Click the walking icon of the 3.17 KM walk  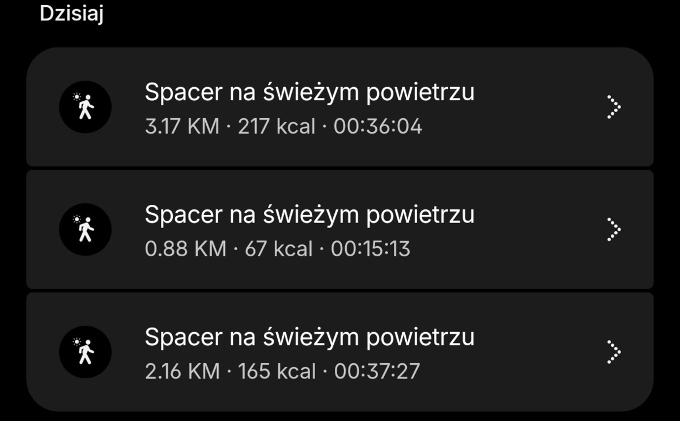[x=85, y=107]
